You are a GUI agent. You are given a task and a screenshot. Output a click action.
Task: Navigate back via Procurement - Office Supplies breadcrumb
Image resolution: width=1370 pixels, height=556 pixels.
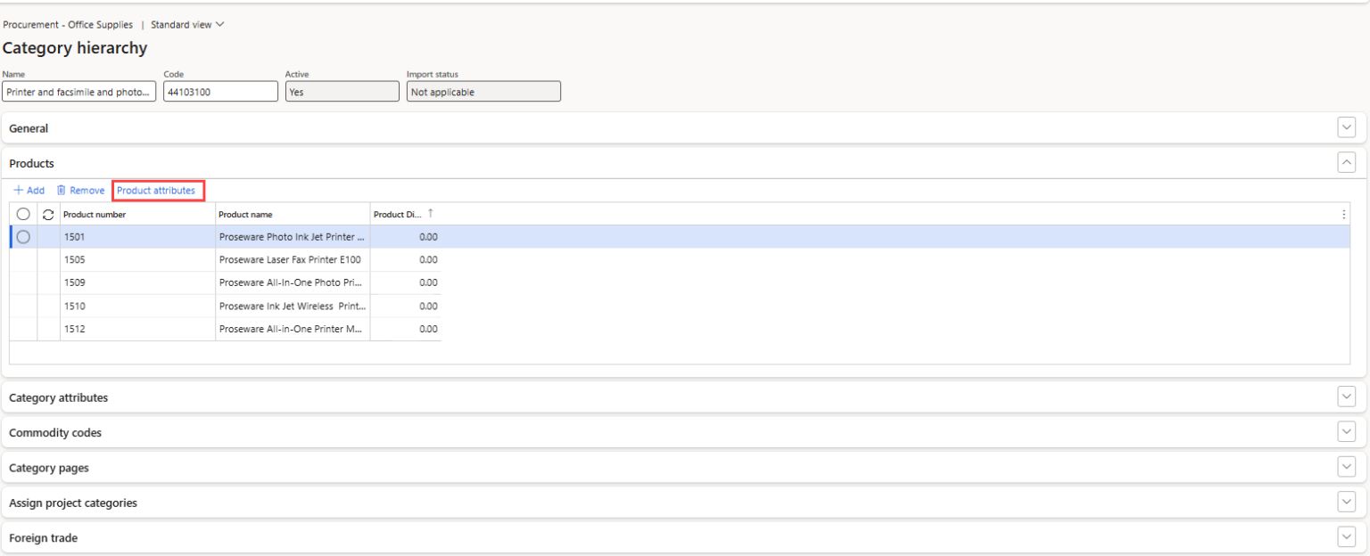pyautogui.click(x=68, y=24)
